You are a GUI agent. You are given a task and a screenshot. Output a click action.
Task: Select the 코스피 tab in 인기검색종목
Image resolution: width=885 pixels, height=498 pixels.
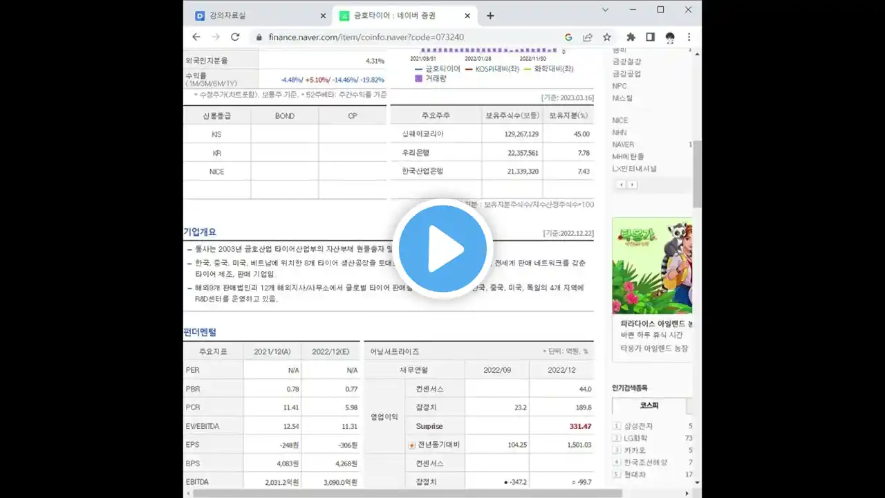pyautogui.click(x=649, y=405)
